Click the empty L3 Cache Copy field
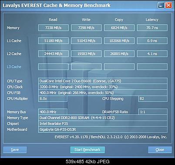Image resolution: width=175 pixels, height=165 pixels. 119,67
